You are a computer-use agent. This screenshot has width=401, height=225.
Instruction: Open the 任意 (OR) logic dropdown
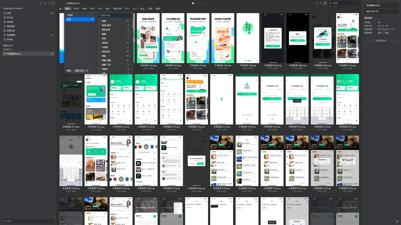pyautogui.click(x=81, y=71)
